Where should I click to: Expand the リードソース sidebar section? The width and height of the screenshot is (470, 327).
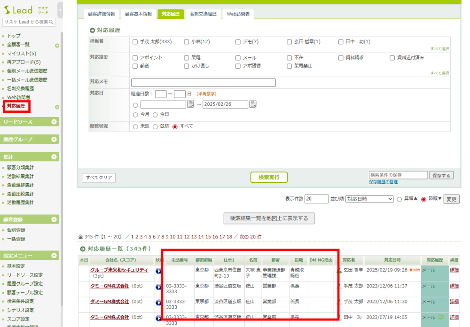(x=54, y=122)
